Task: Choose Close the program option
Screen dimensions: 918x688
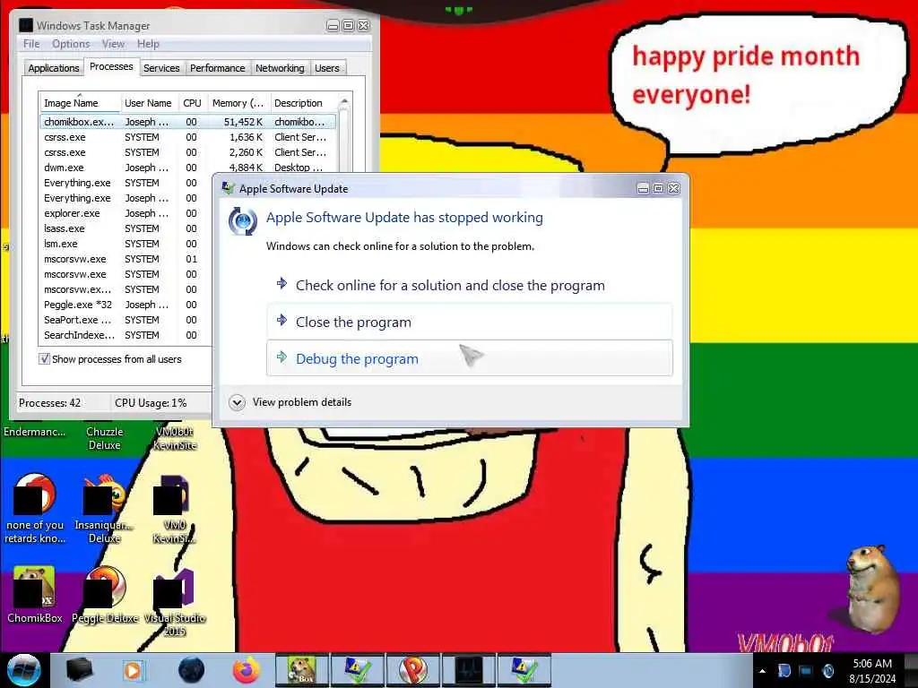Action: [x=470, y=322]
